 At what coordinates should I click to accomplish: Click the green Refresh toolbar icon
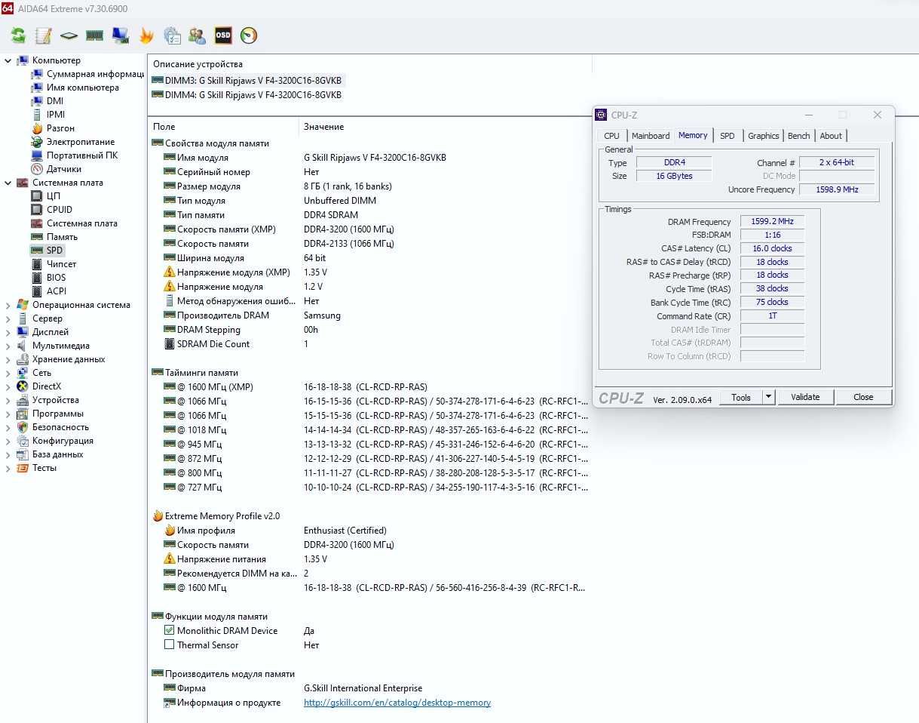(18, 35)
